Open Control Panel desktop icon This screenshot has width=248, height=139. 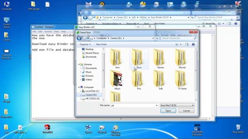(7, 23)
